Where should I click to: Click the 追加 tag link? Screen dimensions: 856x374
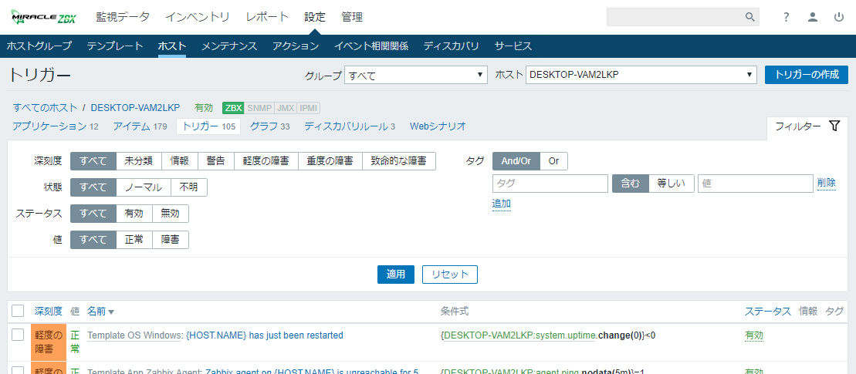pyautogui.click(x=502, y=204)
